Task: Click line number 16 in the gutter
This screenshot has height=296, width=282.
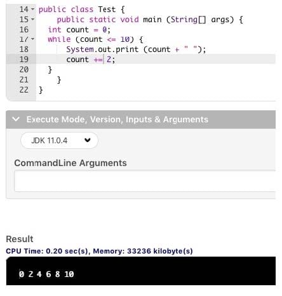Action: tap(23, 30)
